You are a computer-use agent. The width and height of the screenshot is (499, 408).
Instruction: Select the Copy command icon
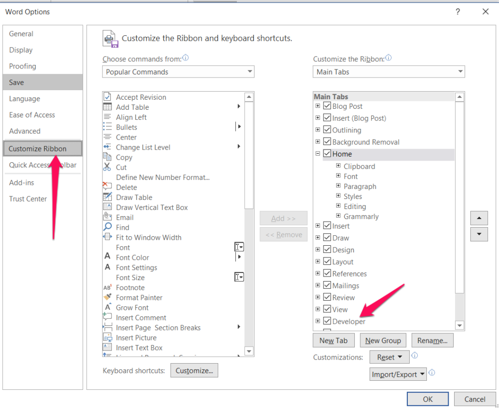click(108, 157)
